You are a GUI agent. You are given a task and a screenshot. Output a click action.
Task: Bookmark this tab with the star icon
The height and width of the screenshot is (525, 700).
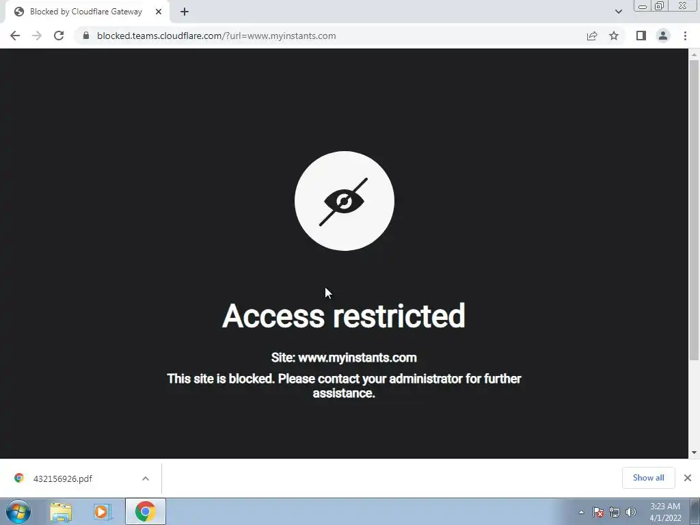tap(614, 36)
